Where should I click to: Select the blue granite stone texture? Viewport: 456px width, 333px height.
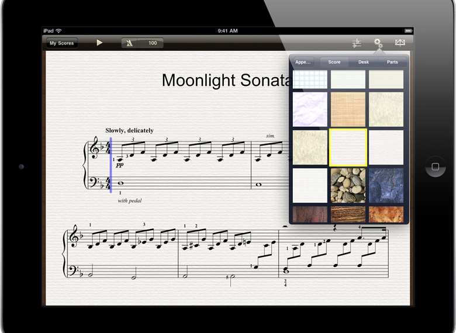click(x=386, y=185)
